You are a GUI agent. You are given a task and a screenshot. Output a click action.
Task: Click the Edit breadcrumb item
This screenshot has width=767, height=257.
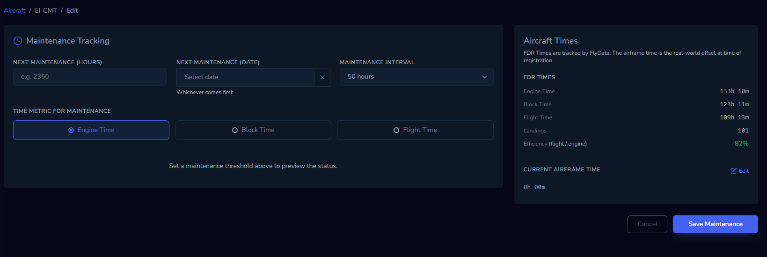pos(72,10)
